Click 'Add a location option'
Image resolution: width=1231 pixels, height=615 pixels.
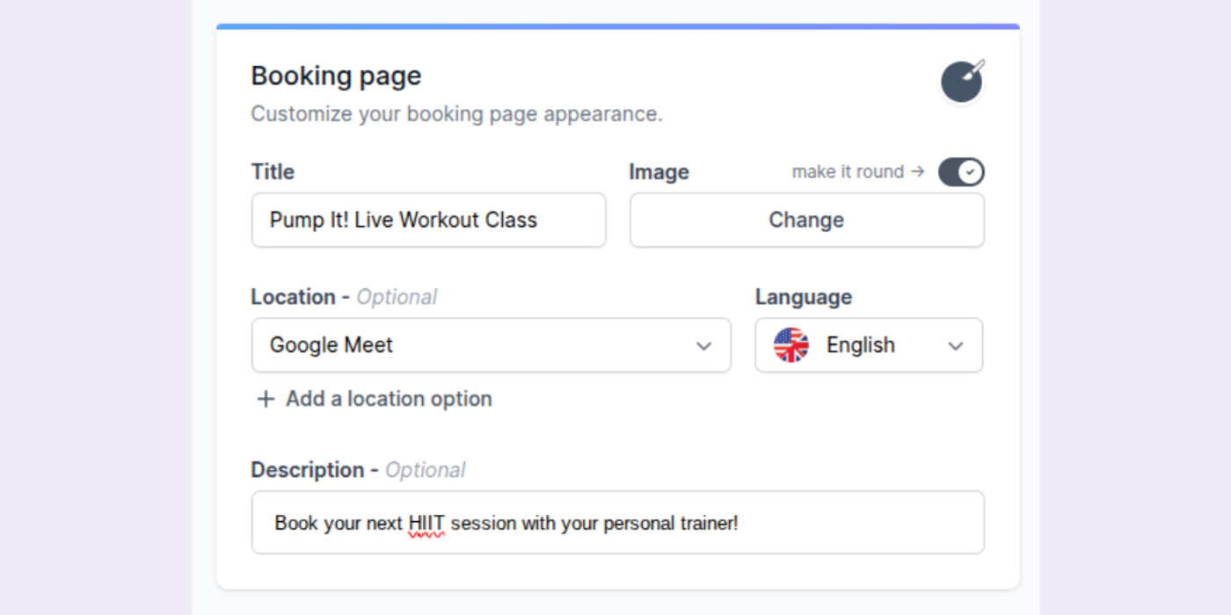(388, 399)
